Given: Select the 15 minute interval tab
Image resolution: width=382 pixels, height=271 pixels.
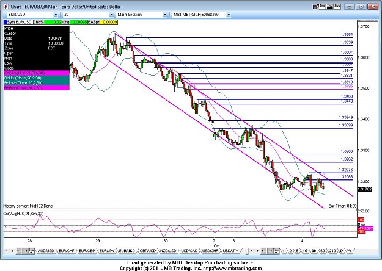Looking at the screenshot, I should 305,251.
